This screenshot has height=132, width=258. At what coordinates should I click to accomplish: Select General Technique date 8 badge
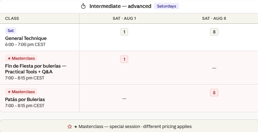click(214, 32)
